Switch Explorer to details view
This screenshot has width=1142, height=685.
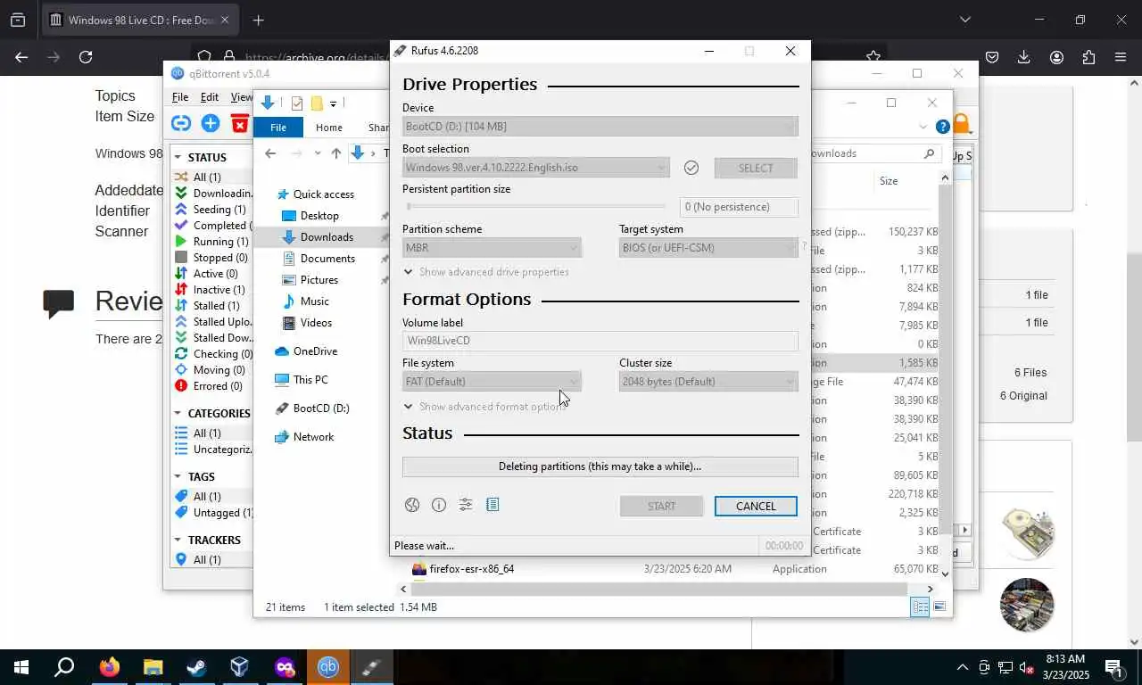tap(920, 607)
